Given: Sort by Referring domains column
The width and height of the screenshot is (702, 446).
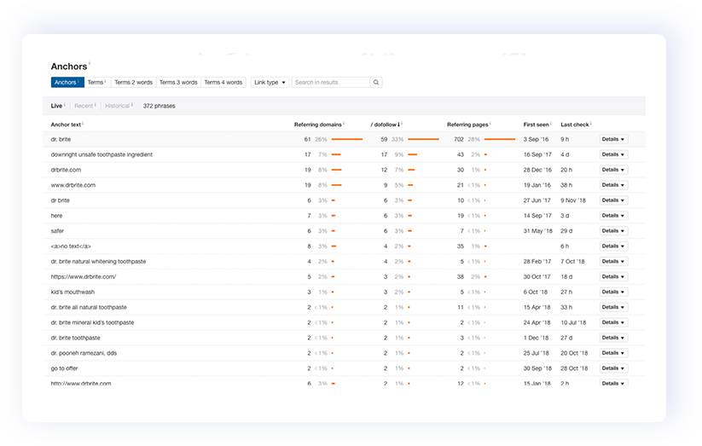Looking at the screenshot, I should pyautogui.click(x=318, y=125).
